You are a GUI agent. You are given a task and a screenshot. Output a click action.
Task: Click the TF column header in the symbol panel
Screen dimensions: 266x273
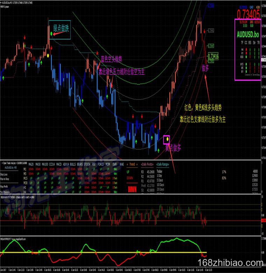pyautogui.click(x=242, y=42)
